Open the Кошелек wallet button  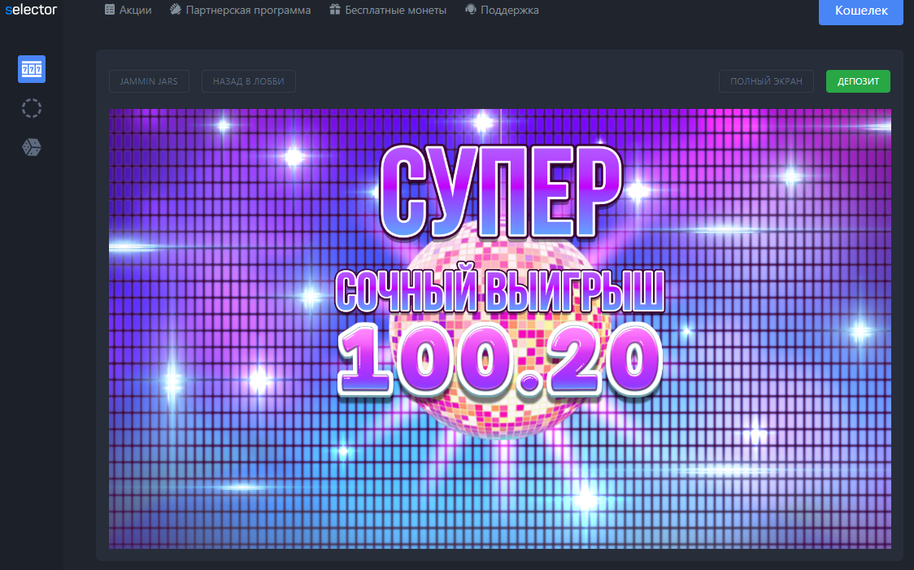[861, 11]
